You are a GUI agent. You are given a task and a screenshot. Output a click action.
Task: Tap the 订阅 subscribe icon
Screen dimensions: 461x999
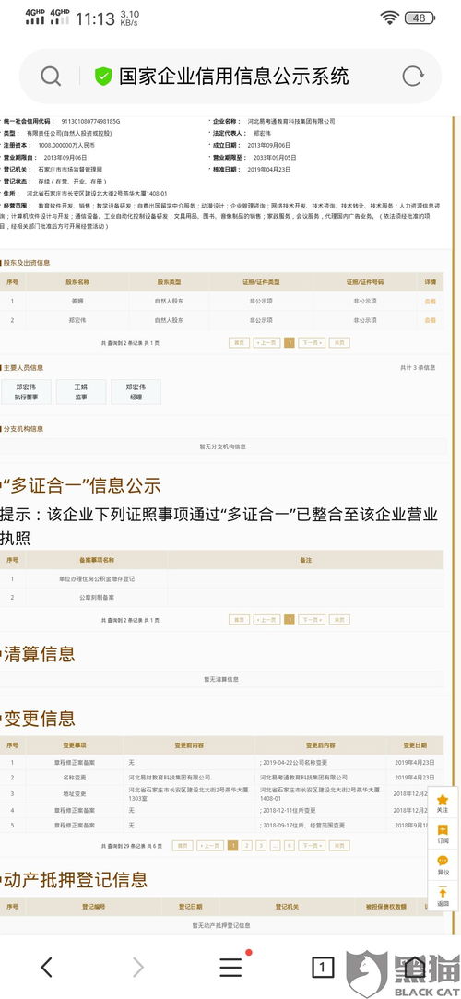[x=443, y=829]
